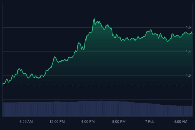Screen dimensions: 195x130
Task: Select the volume bar above the 8:00 AM label
Action: tap(26, 109)
